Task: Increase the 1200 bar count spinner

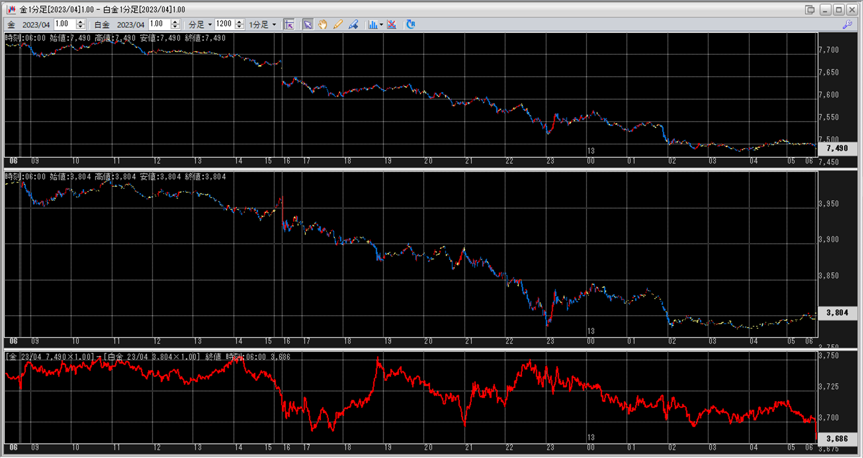Action: click(x=239, y=22)
